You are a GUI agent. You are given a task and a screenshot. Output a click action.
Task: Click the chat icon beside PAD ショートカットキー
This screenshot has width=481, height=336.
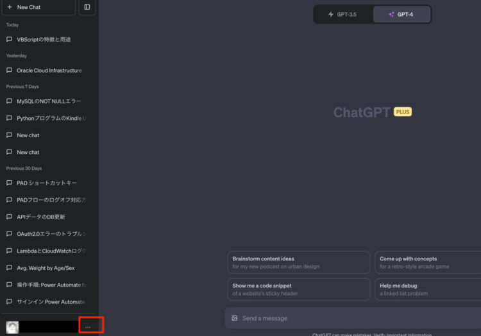click(x=9, y=183)
